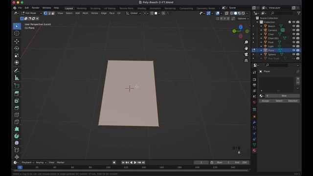This screenshot has width=313, height=176.
Task: Collapse the Collection tree
Action: click(x=257, y=22)
